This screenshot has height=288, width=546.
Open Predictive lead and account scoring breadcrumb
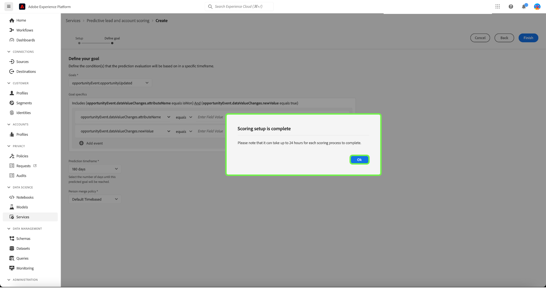pyautogui.click(x=118, y=21)
